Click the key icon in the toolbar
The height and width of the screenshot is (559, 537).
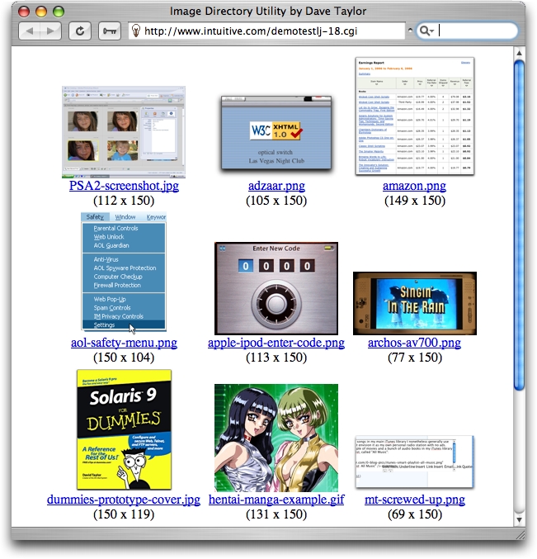108,31
